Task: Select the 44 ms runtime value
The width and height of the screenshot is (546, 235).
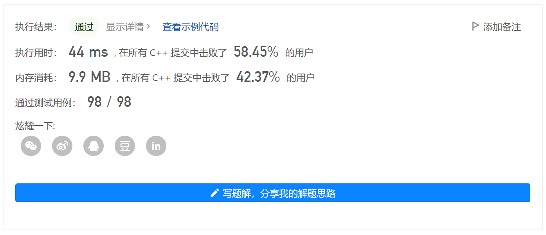Action: click(x=88, y=52)
